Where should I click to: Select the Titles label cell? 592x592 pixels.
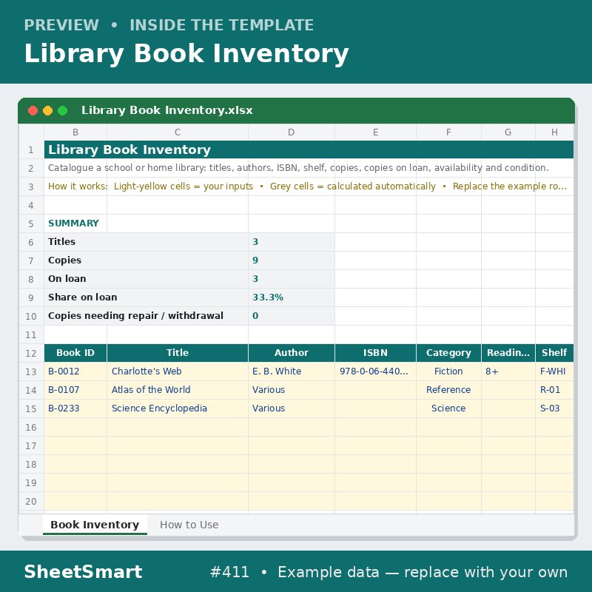tap(146, 242)
